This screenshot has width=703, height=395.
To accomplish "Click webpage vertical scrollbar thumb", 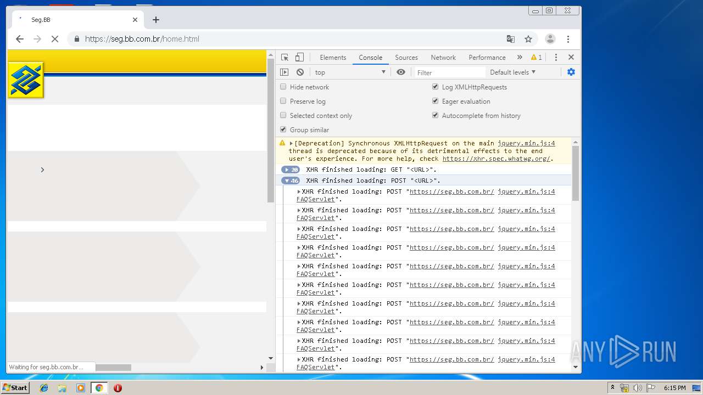I will point(271,129).
